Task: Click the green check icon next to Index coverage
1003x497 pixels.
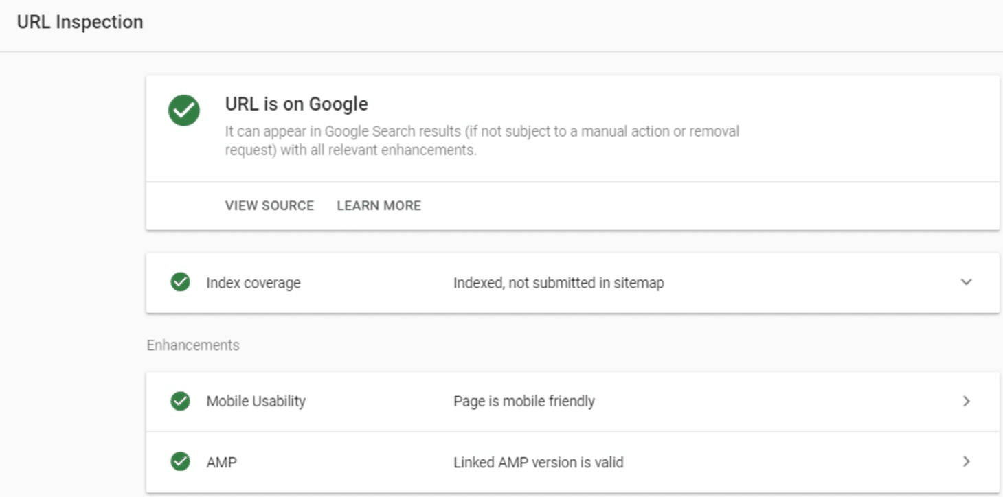Action: [x=181, y=282]
